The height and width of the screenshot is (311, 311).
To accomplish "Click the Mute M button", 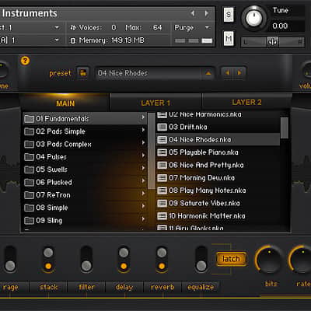I will coord(229,38).
